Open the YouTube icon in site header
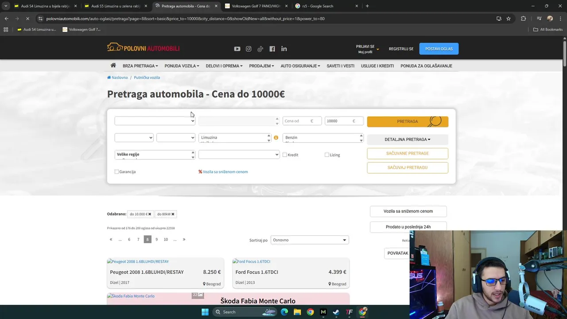 pyautogui.click(x=237, y=49)
